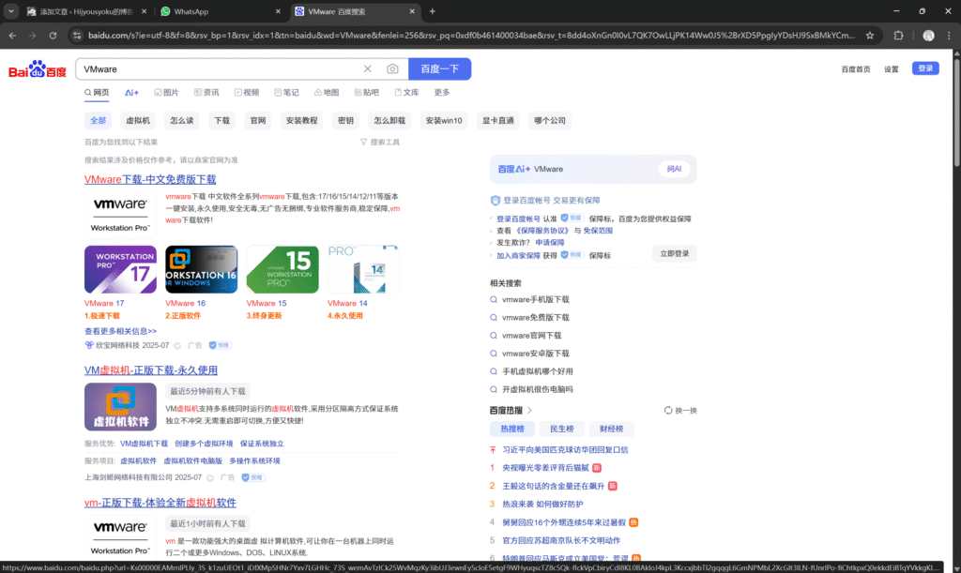Select the 密钥 filter chip
Screen dimensions: 961x573
(x=345, y=121)
